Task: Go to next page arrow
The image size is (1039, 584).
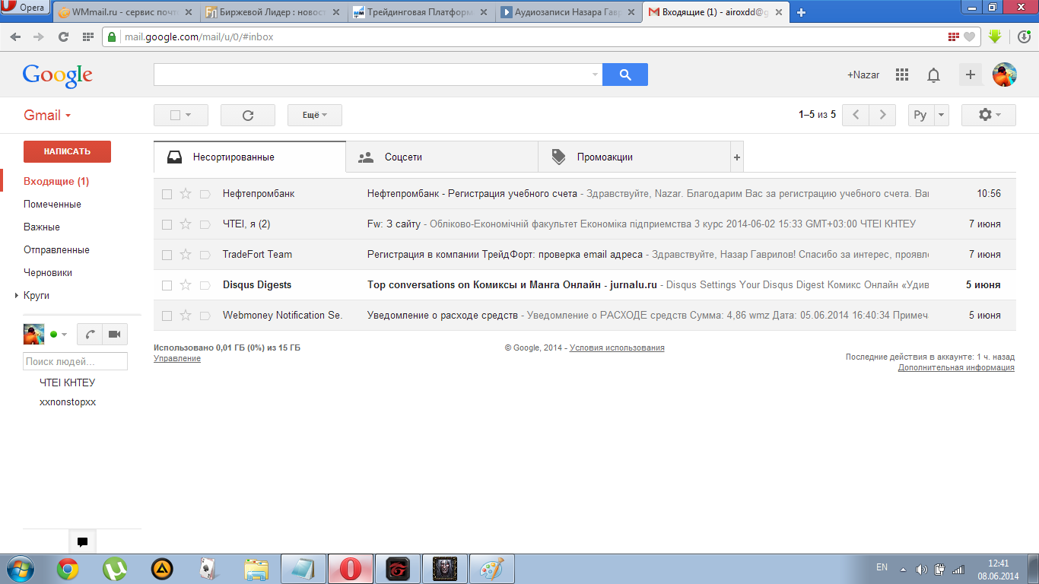Action: [x=882, y=115]
